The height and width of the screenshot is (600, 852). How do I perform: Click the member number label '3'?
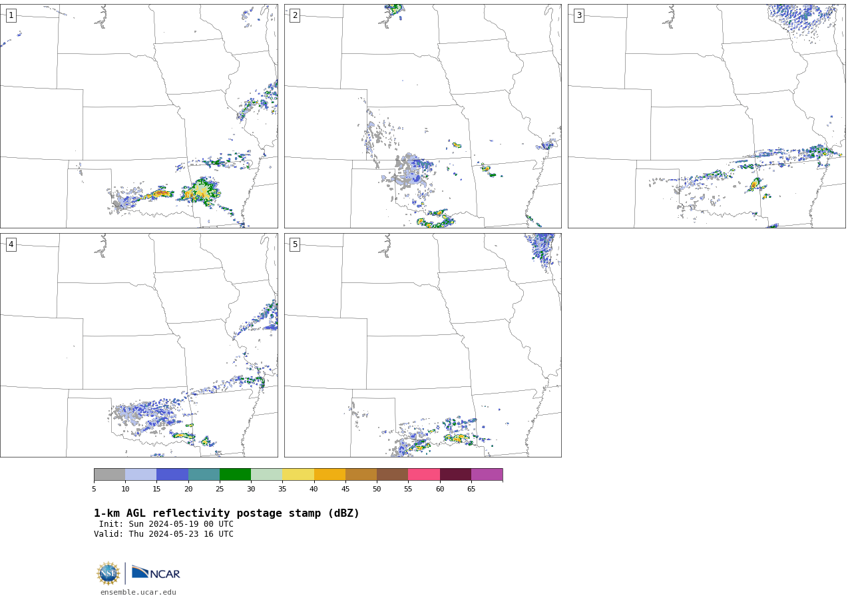[x=578, y=15]
